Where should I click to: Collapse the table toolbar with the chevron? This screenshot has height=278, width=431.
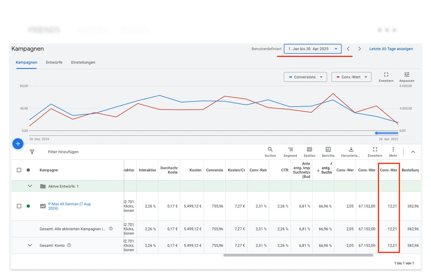click(x=413, y=152)
